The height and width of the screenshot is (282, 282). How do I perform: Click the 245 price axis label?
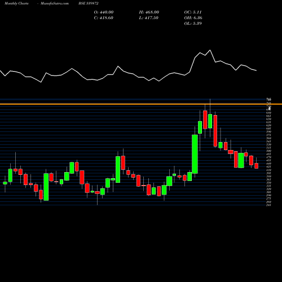268,205
